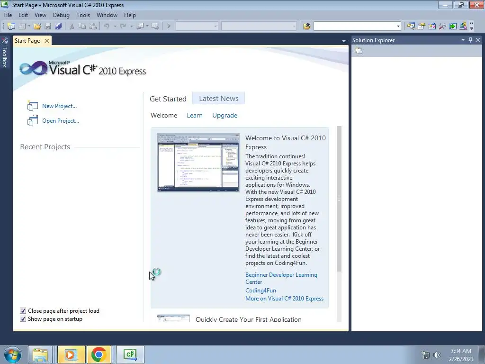The width and height of the screenshot is (485, 364).
Task: Open the Solution Configurations combo box
Action: (x=197, y=27)
